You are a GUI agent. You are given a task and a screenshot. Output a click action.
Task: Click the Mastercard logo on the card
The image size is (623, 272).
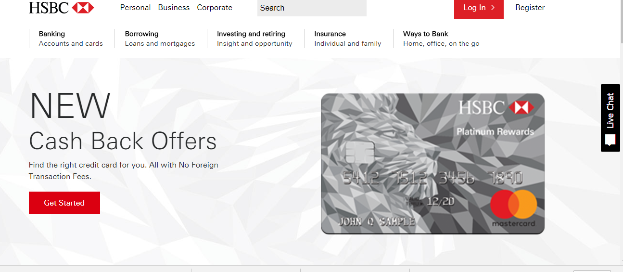(x=513, y=208)
